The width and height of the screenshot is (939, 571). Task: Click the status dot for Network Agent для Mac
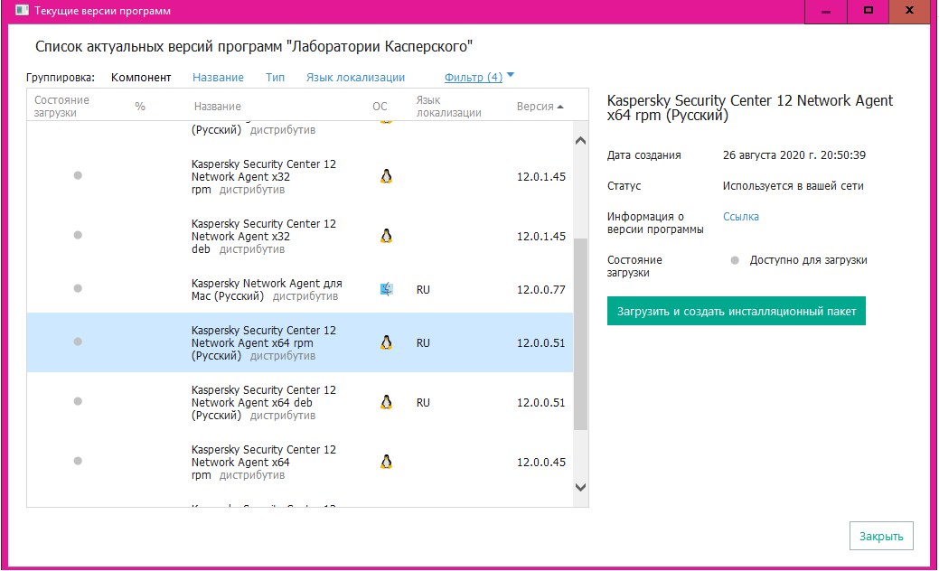(x=78, y=288)
